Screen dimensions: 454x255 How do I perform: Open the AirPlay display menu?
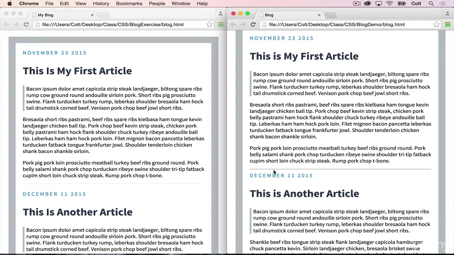(x=378, y=4)
